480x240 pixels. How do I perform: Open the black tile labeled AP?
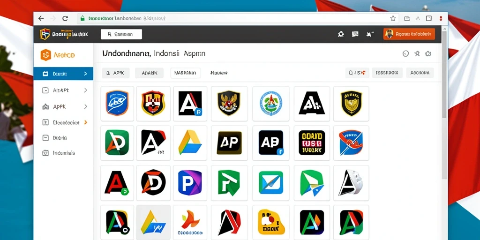(229, 142)
